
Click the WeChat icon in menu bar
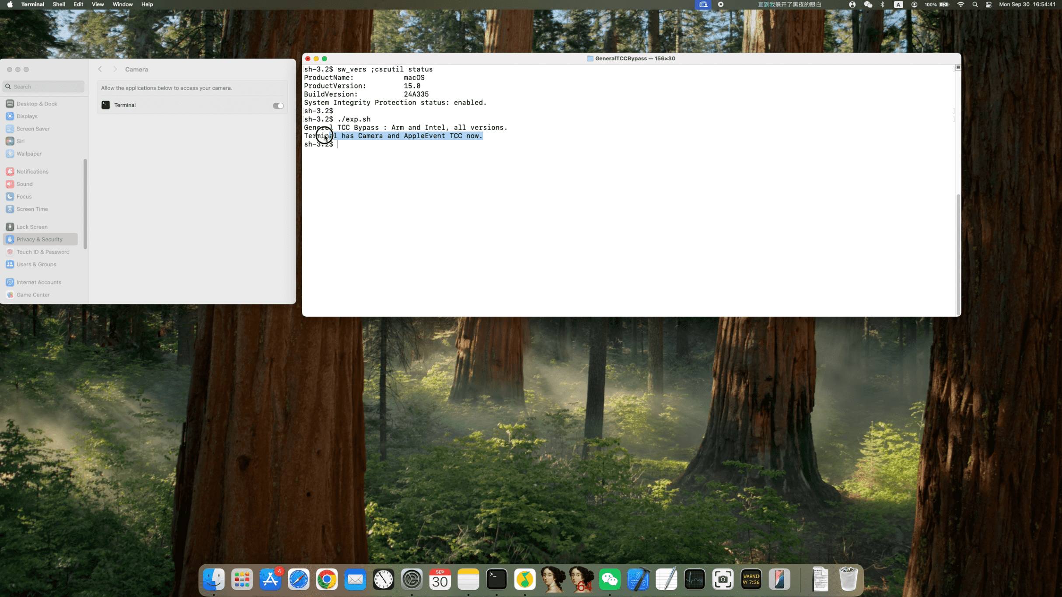point(868,4)
